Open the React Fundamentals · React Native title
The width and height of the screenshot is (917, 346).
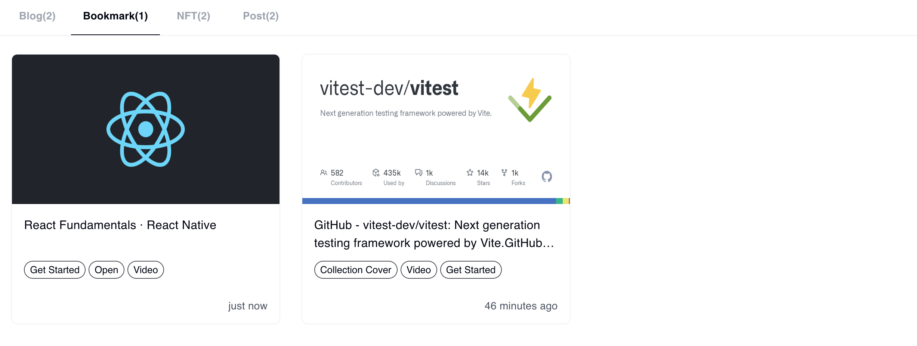[x=120, y=225]
